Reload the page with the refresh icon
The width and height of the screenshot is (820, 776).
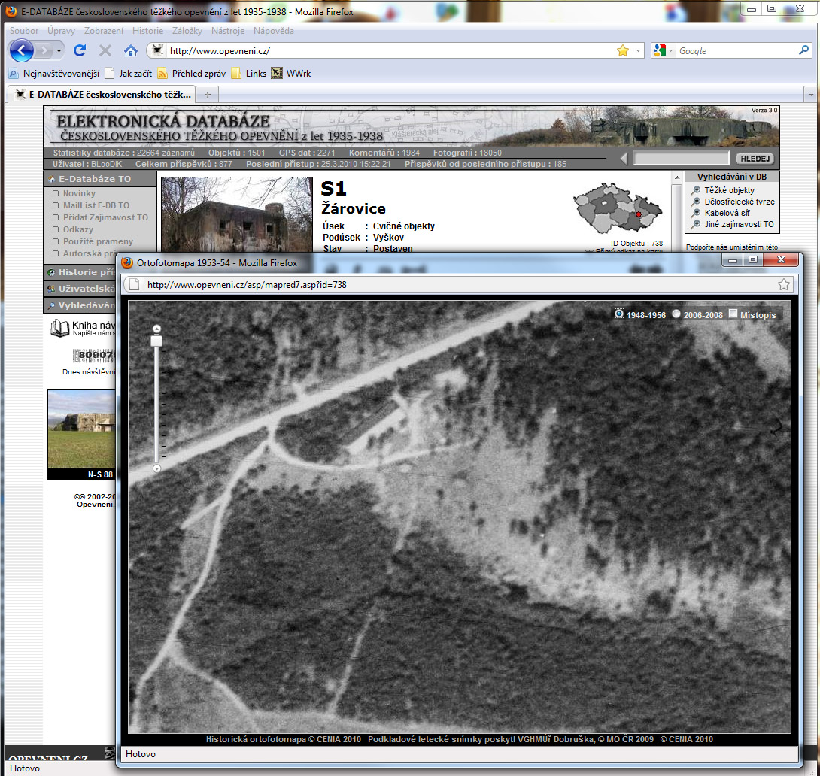[80, 51]
